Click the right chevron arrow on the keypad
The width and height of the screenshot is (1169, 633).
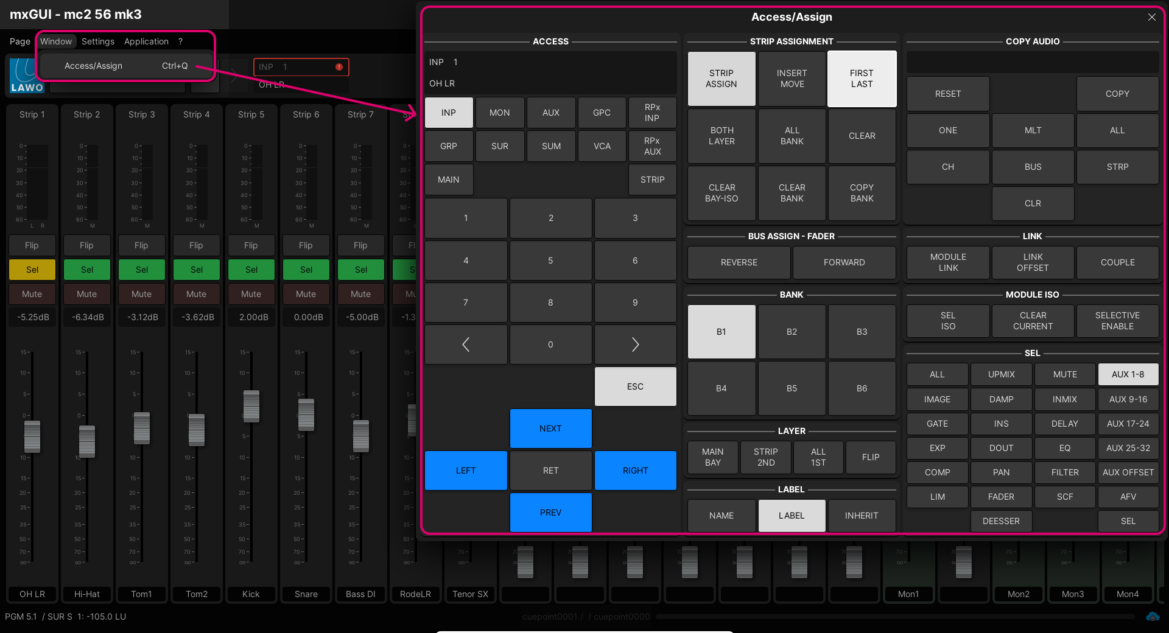pyautogui.click(x=635, y=344)
